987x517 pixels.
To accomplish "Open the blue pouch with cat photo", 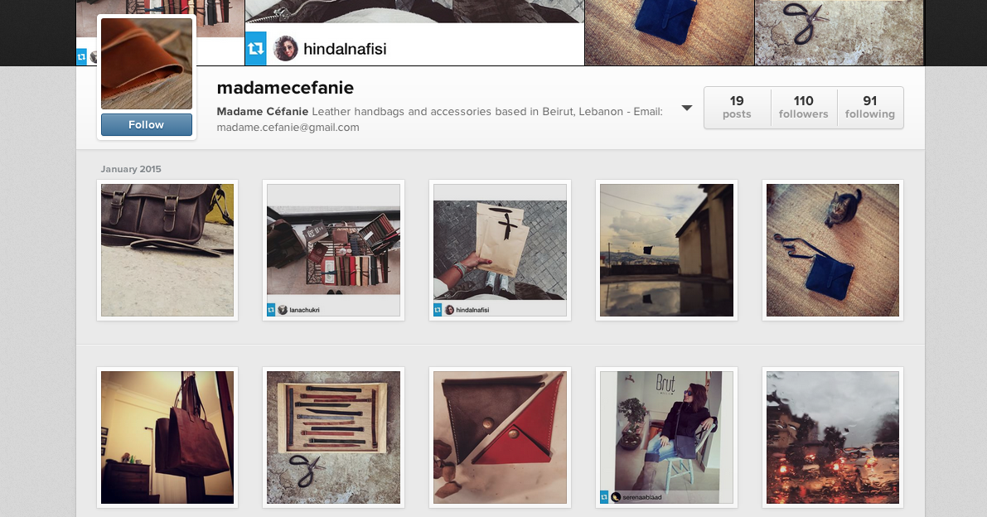I will (x=833, y=250).
